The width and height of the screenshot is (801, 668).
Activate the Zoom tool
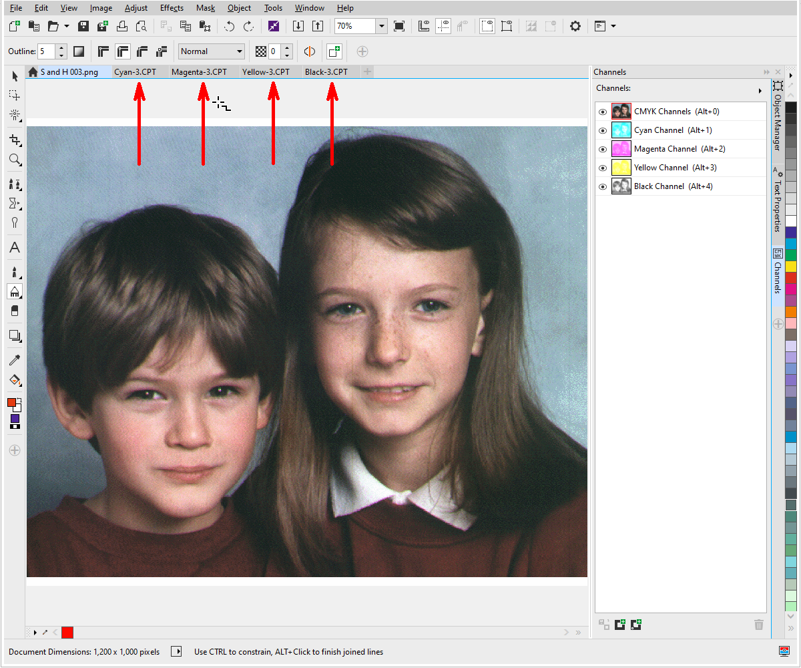click(15, 160)
